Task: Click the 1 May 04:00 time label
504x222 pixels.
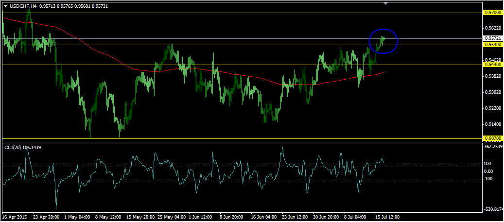Action: point(76,217)
